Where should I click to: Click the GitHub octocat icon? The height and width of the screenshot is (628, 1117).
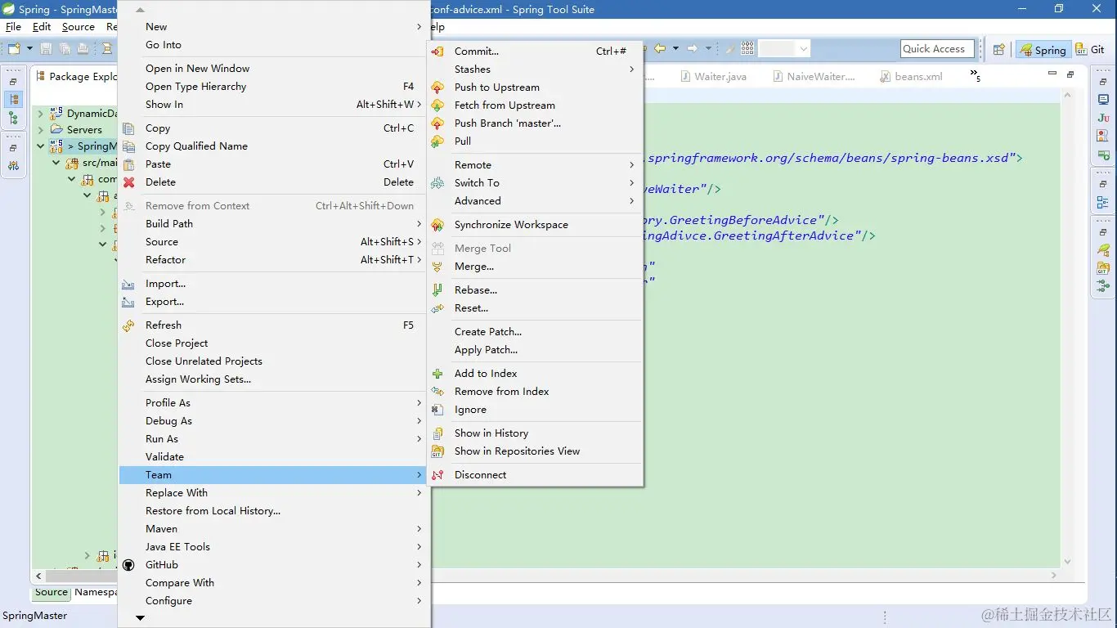128,565
